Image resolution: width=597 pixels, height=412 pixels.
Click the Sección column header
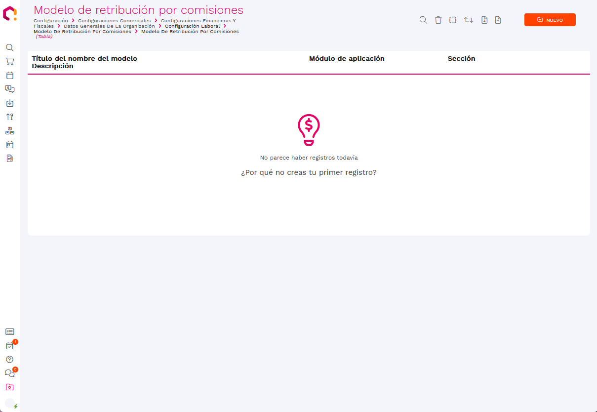pos(461,59)
